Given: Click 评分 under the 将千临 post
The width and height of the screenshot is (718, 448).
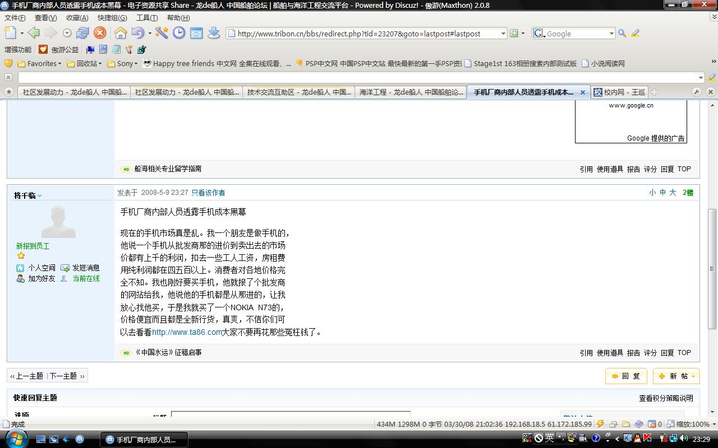Looking at the screenshot, I should pyautogui.click(x=650, y=353).
